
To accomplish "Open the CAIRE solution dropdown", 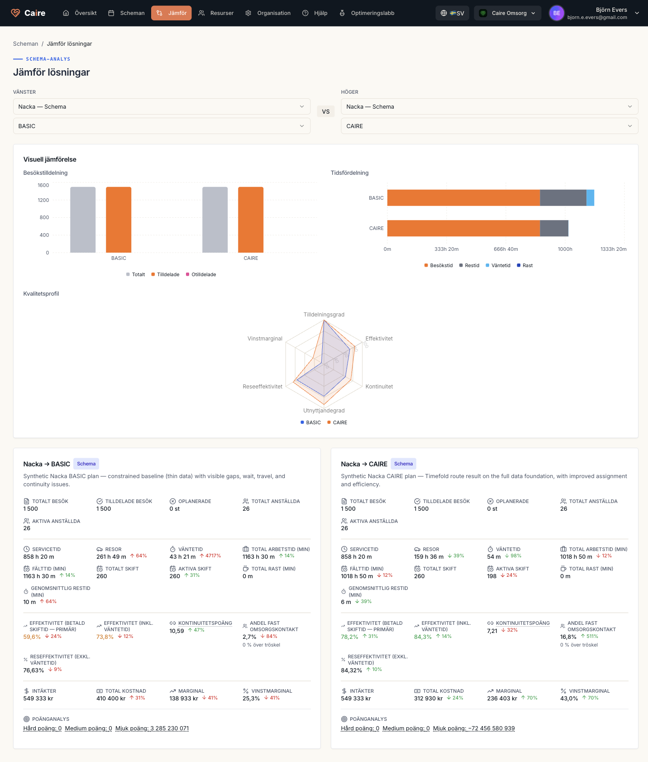I will coord(490,126).
